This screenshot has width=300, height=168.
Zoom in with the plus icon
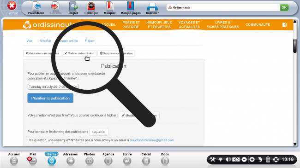pyautogui.click(x=252, y=159)
